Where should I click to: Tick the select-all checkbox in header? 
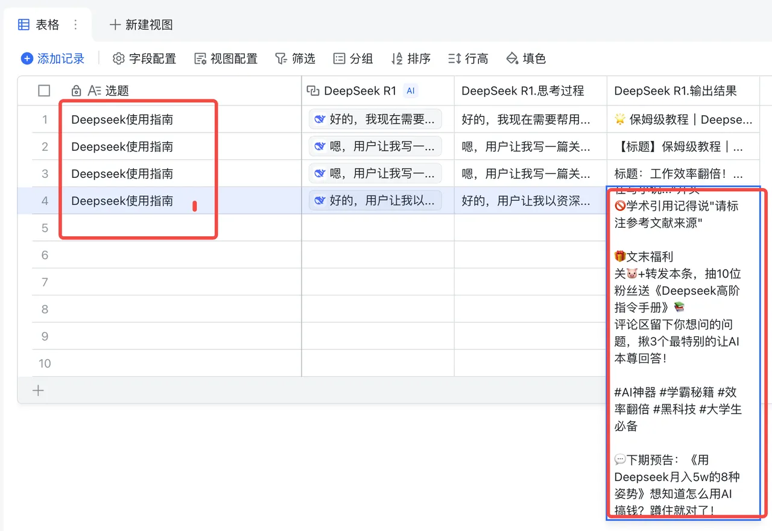44,91
